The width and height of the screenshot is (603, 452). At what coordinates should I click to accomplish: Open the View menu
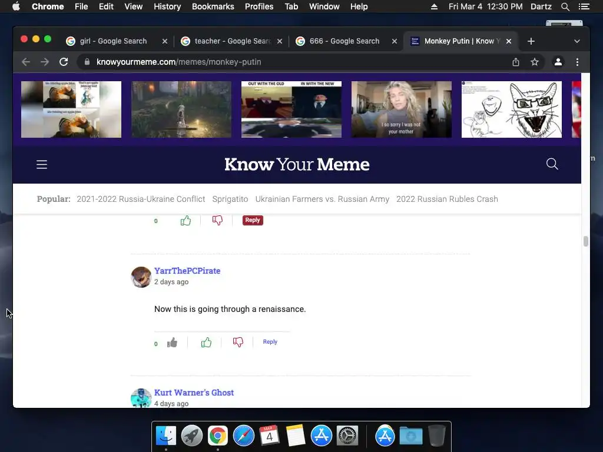coord(134,6)
